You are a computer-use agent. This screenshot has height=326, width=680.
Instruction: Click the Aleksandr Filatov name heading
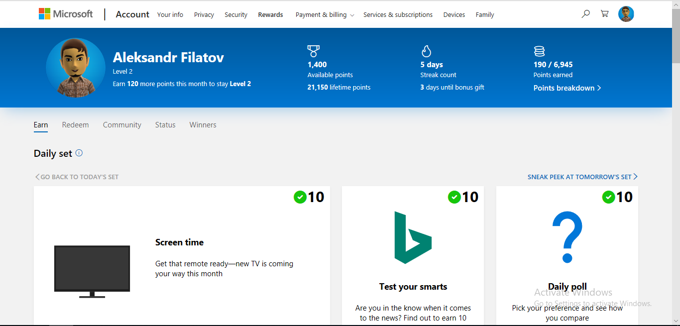(168, 57)
